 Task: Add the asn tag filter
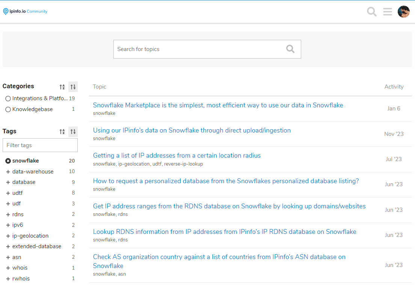click(x=8, y=258)
